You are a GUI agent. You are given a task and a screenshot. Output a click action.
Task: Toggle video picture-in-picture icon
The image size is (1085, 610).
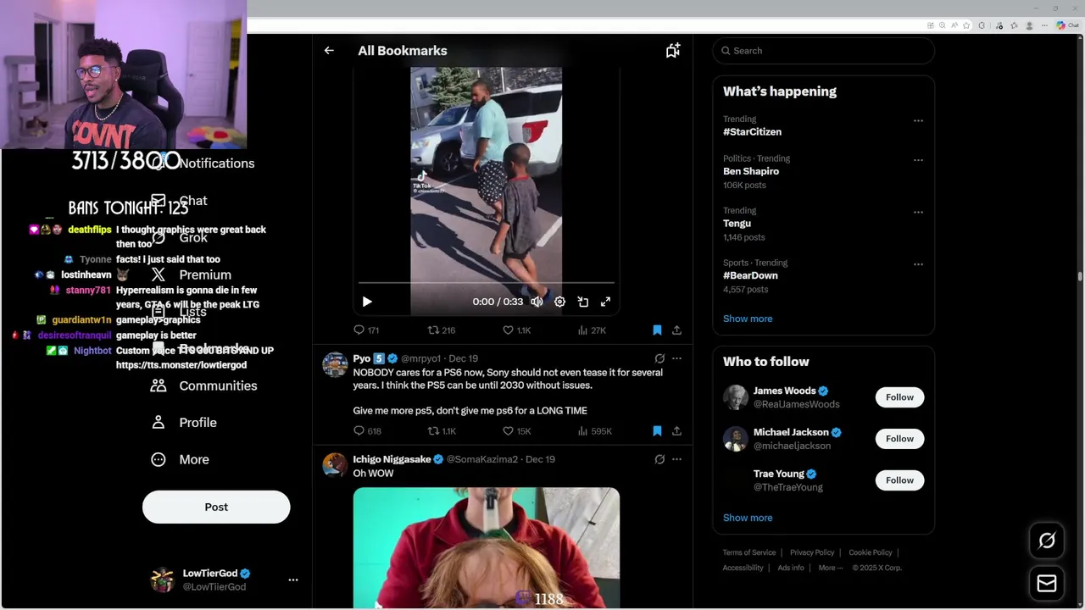point(583,302)
